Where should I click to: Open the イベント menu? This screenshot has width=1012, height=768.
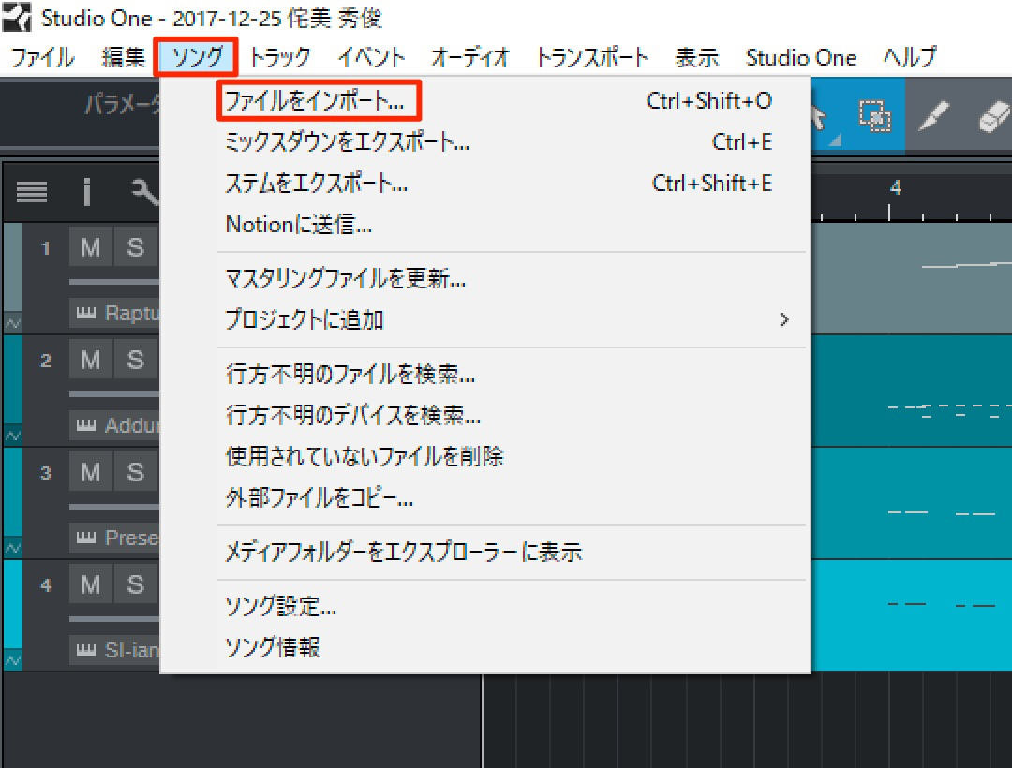click(x=371, y=57)
